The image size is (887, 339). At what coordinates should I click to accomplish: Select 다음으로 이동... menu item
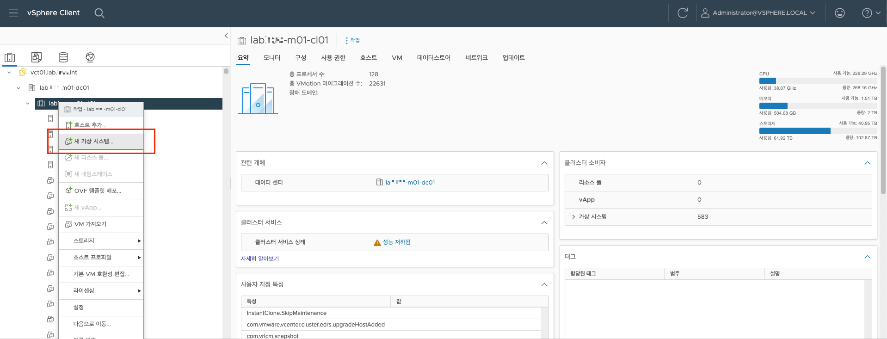pos(101,324)
